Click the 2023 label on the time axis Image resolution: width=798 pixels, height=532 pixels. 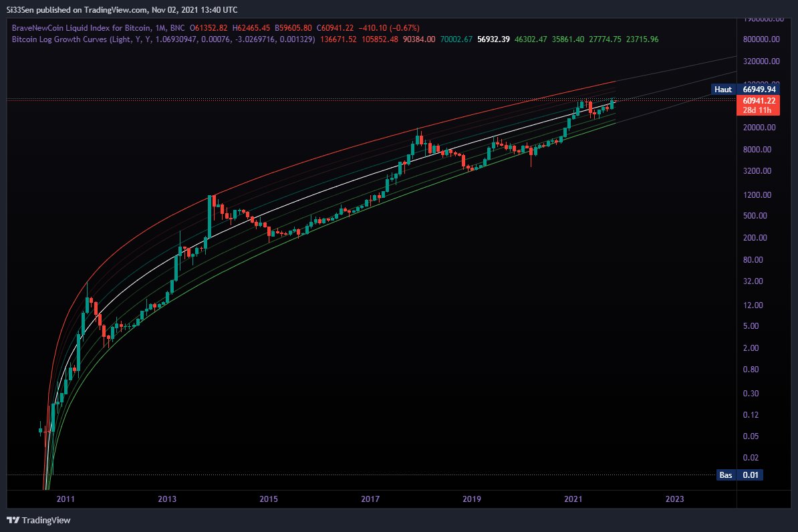click(x=675, y=499)
